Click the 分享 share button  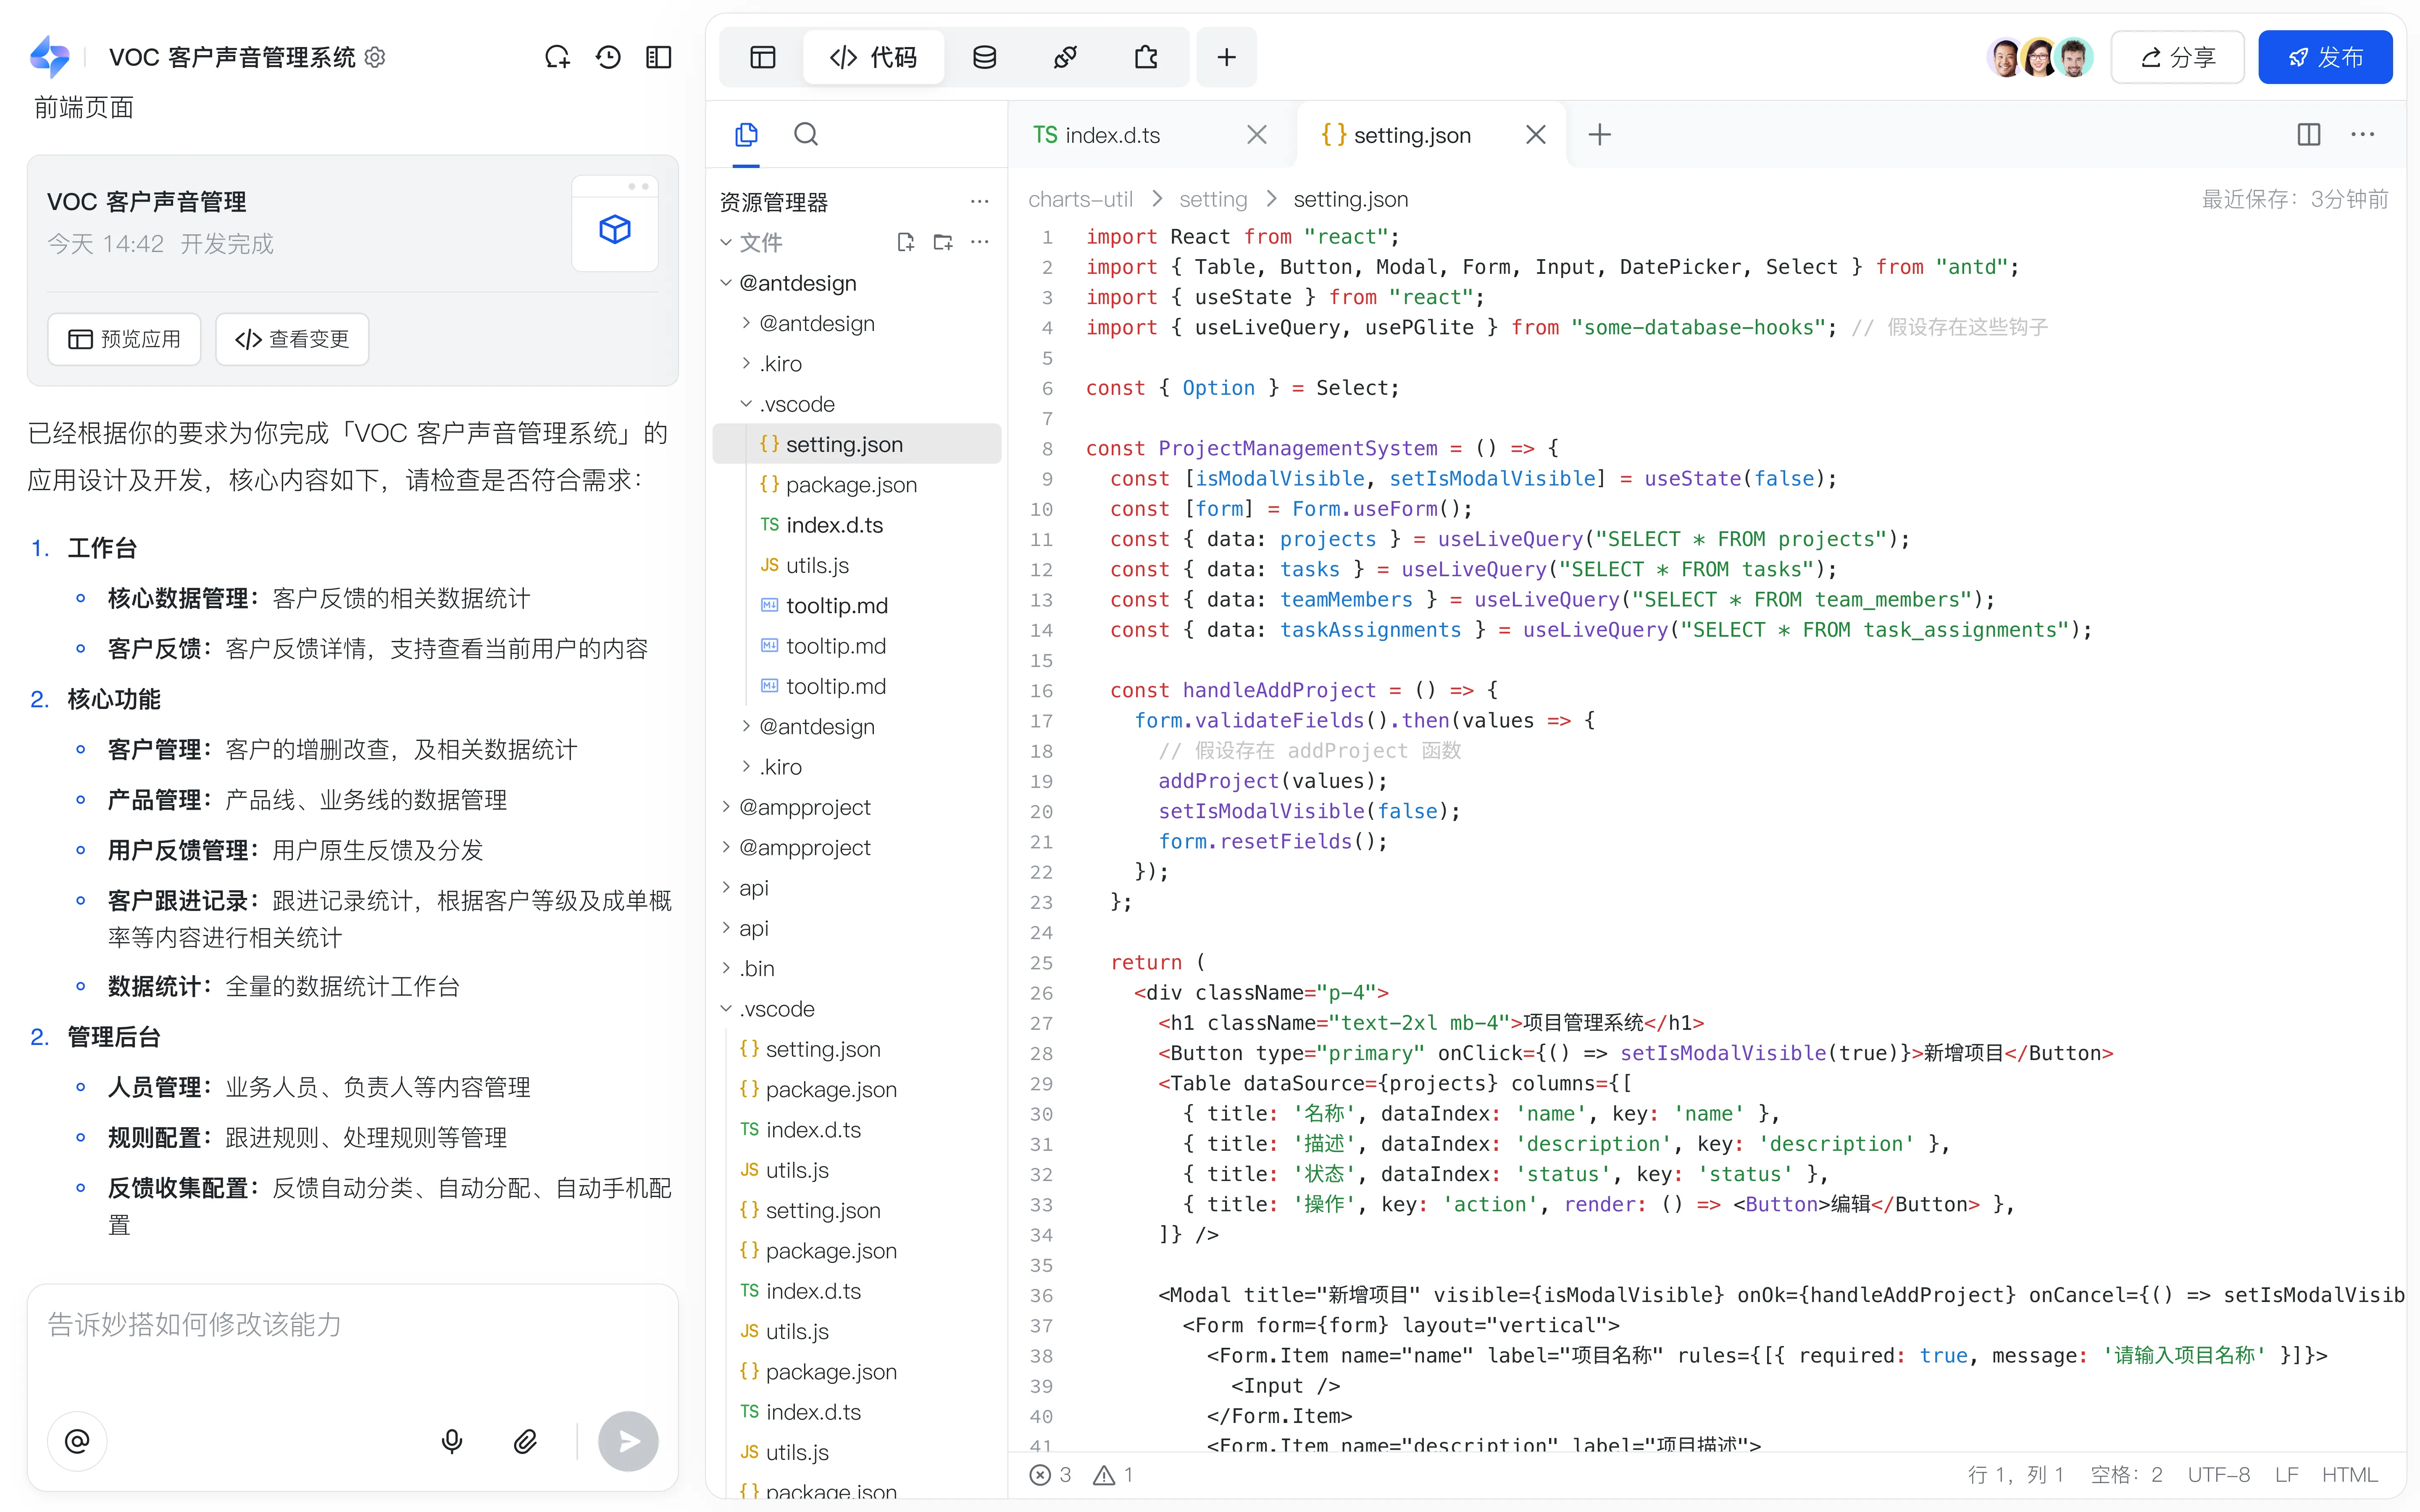click(2178, 58)
